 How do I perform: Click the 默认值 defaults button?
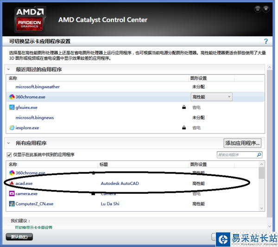tap(19, 237)
